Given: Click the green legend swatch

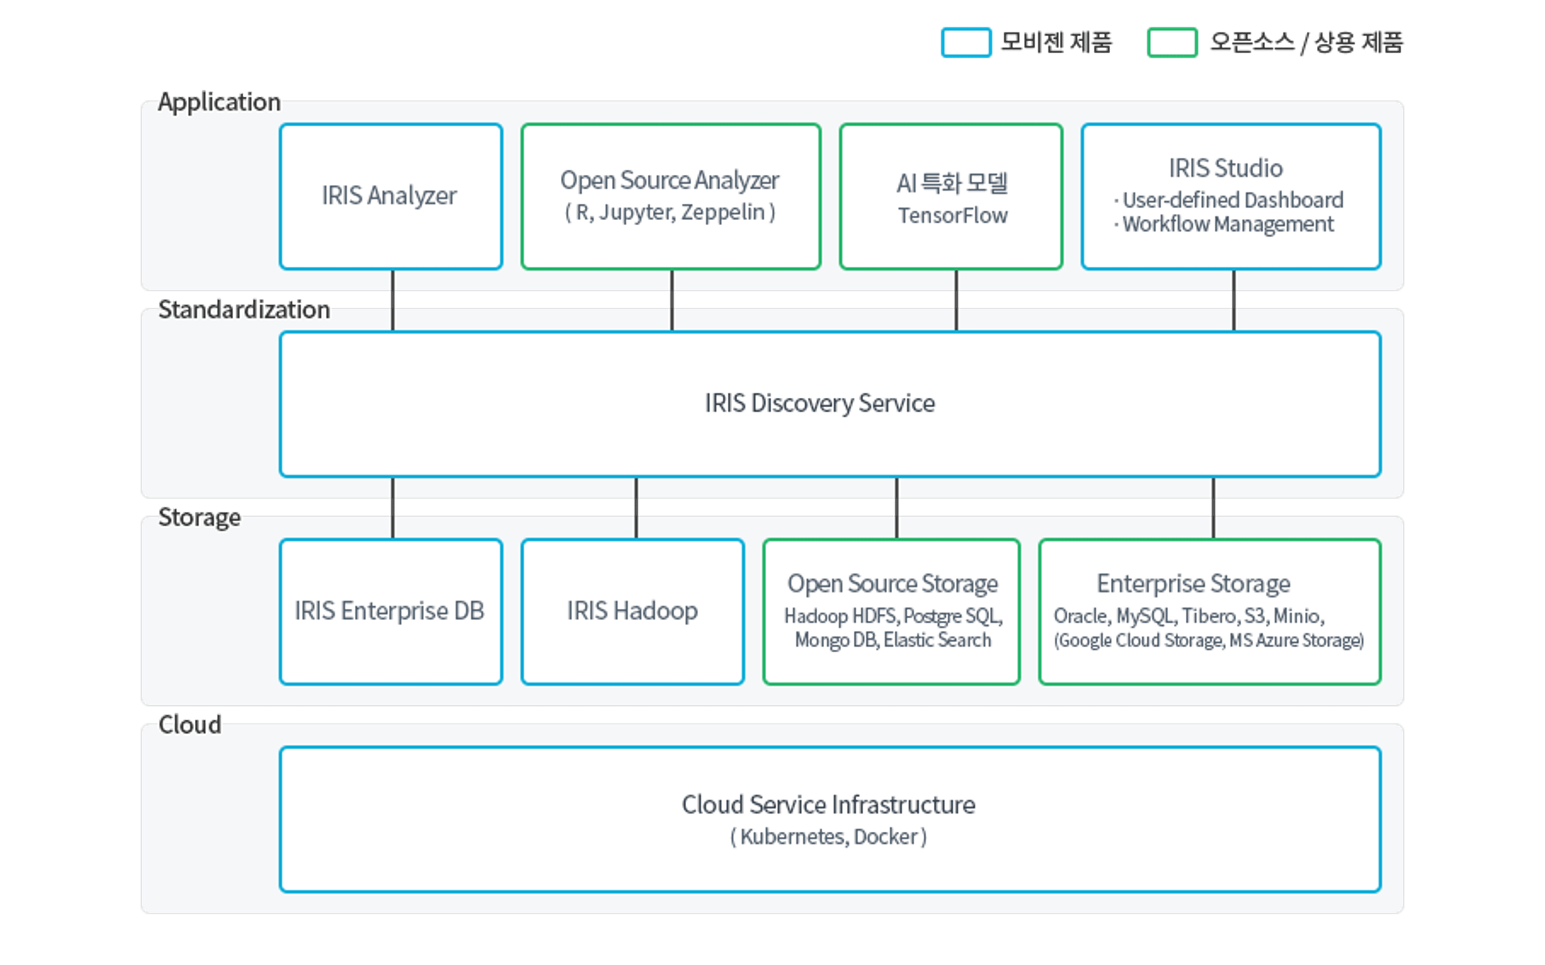Looking at the screenshot, I should (x=1172, y=43).
